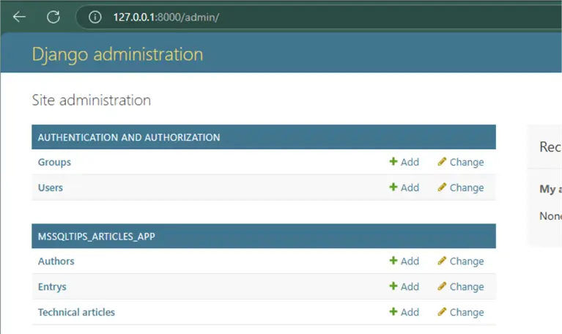Viewport: 562px width, 334px height.
Task: Open the Django administration header link
Action: pyautogui.click(x=117, y=54)
